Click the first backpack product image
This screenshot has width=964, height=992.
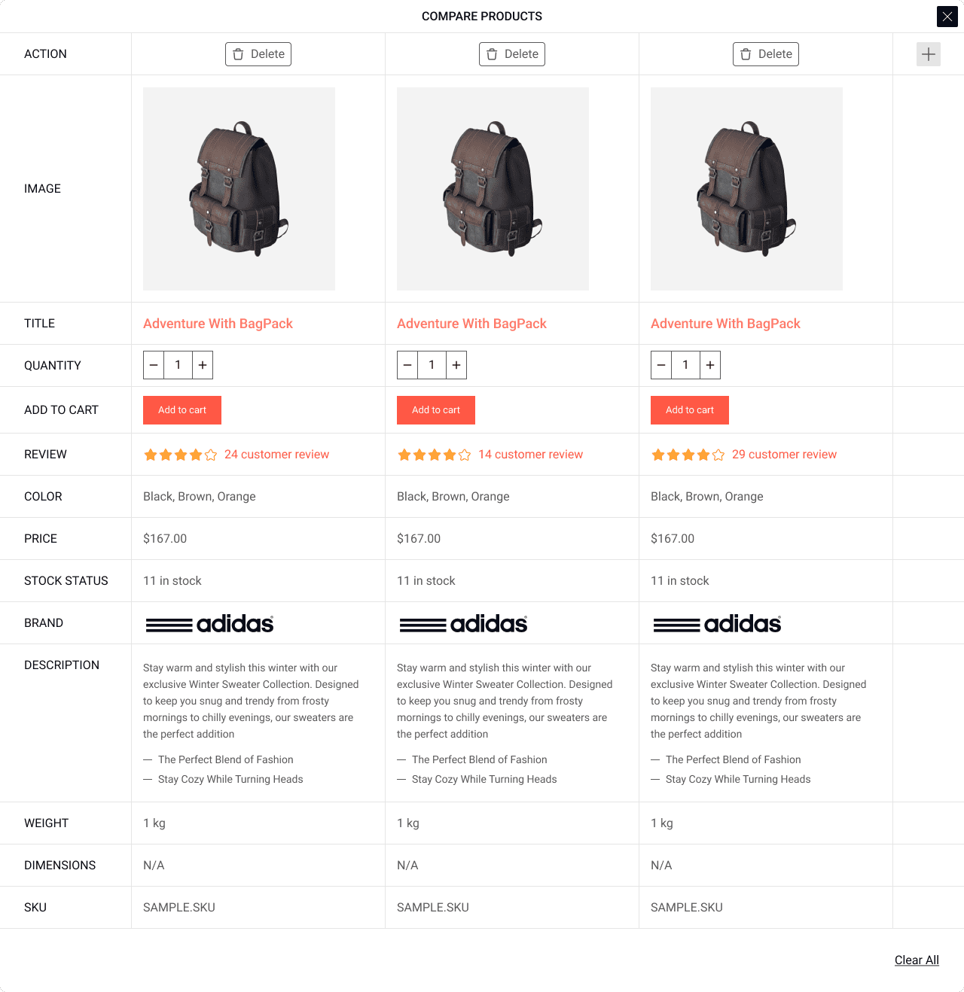(x=239, y=189)
